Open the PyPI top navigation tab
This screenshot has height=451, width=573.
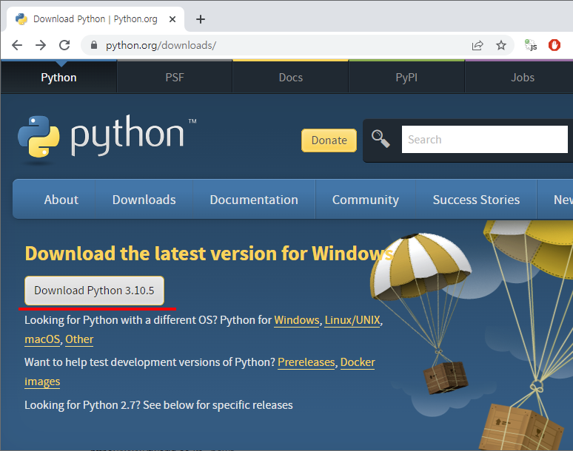pos(406,78)
